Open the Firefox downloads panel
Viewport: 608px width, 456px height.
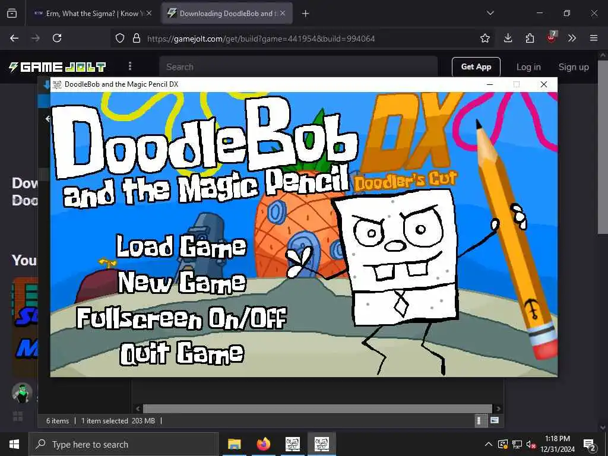click(508, 38)
